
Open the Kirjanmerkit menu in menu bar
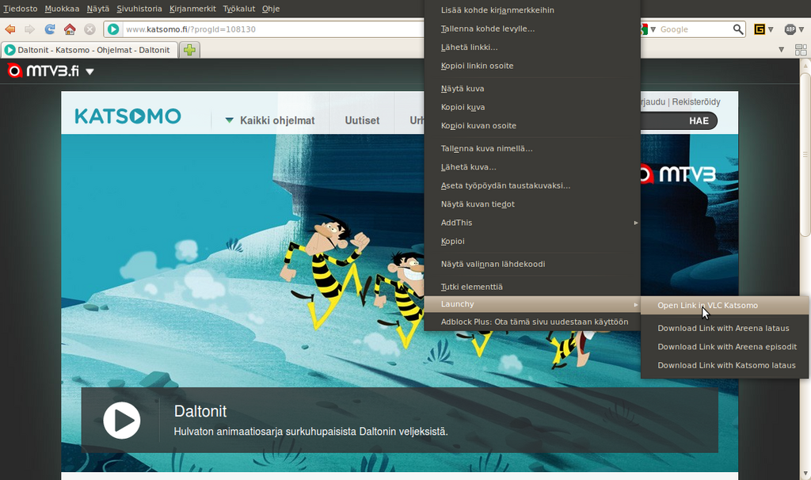(192, 9)
